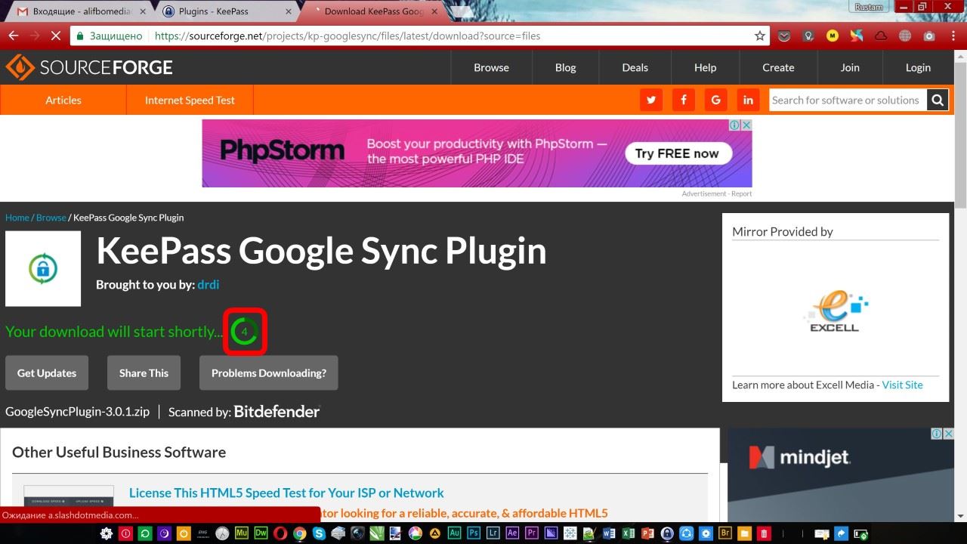Open the Chrome three-dot menu
Image resolution: width=967 pixels, height=544 pixels.
(x=953, y=36)
